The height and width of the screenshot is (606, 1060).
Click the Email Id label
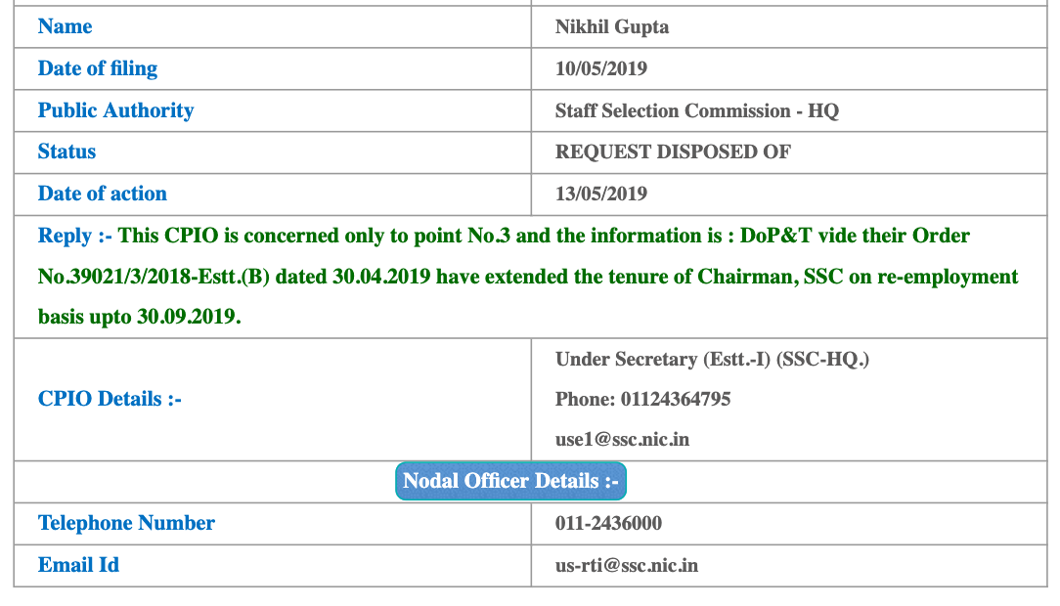[78, 565]
